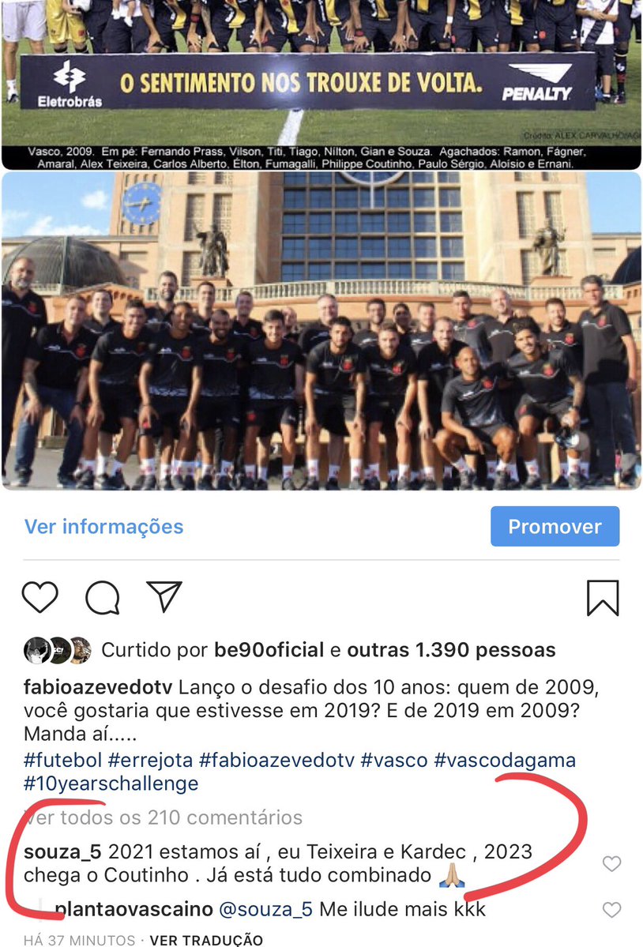Open #vascodagama hashtag
The height and width of the screenshot is (947, 643).
(505, 760)
